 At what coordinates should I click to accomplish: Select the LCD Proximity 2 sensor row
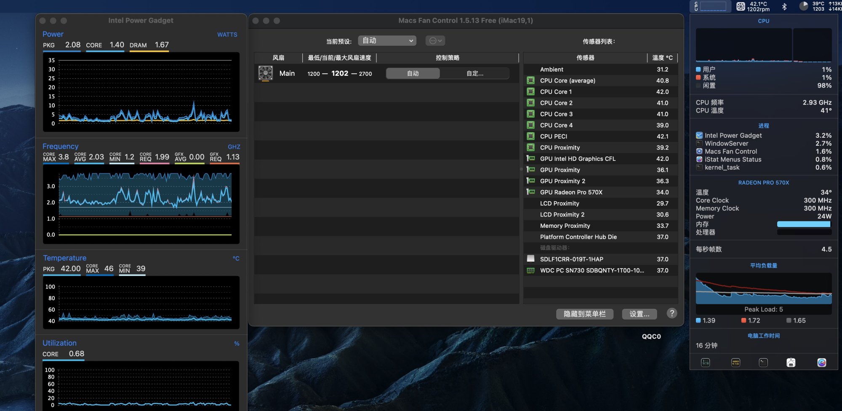(601, 215)
